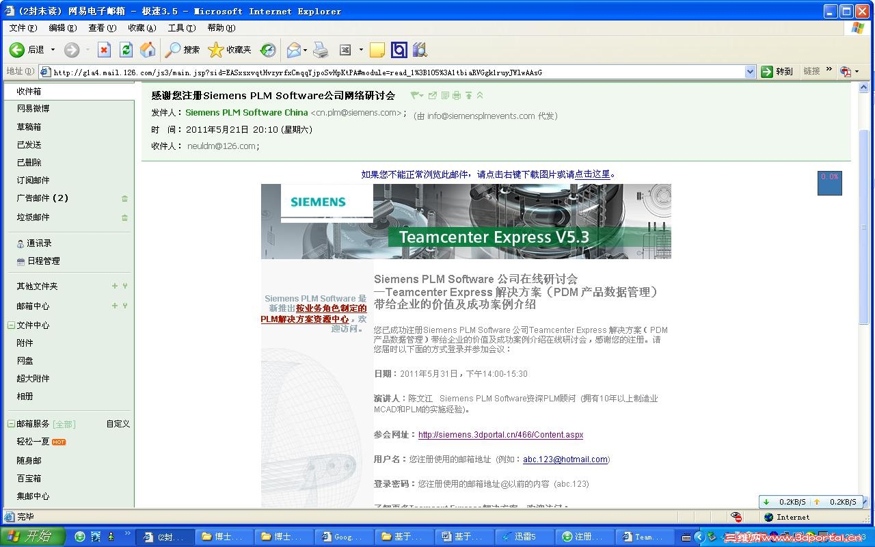Switch to 迅雷5 taskbar window
This screenshot has width=875, height=547.
[x=524, y=537]
